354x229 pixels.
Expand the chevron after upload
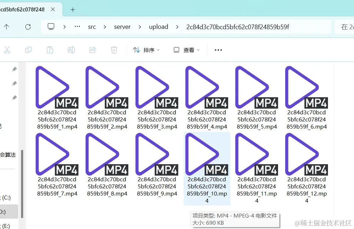pyautogui.click(x=177, y=27)
